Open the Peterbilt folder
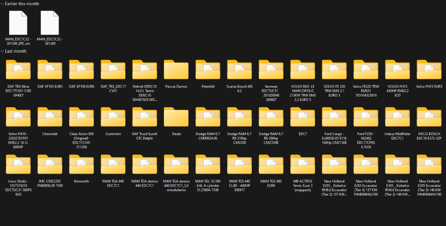The image size is (446, 226). click(208, 70)
